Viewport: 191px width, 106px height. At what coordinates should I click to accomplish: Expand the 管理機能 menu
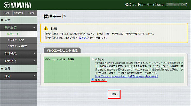[19, 53]
